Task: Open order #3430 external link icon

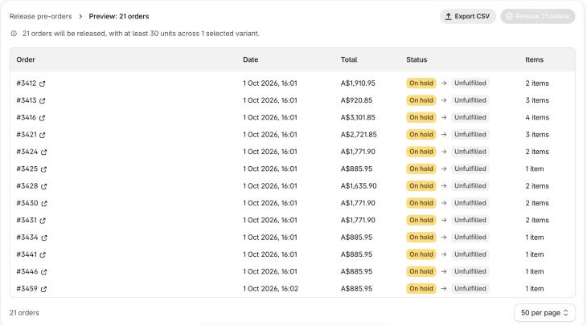Action: (x=44, y=204)
